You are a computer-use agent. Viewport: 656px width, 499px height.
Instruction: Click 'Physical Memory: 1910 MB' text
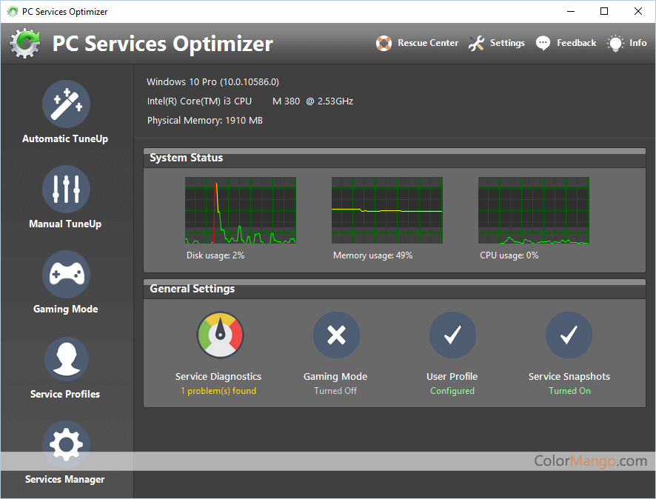tap(205, 121)
